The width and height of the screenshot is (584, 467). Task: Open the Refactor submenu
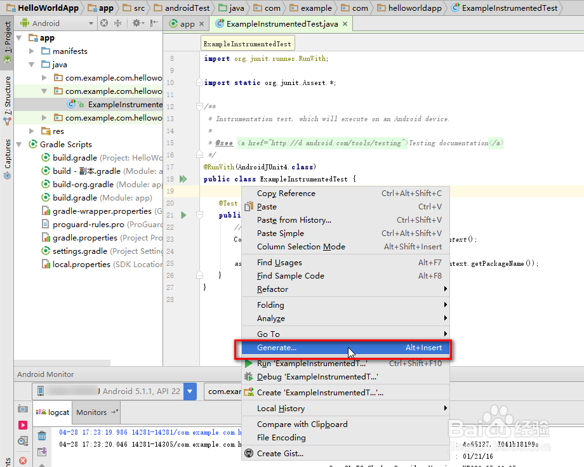[345, 289]
